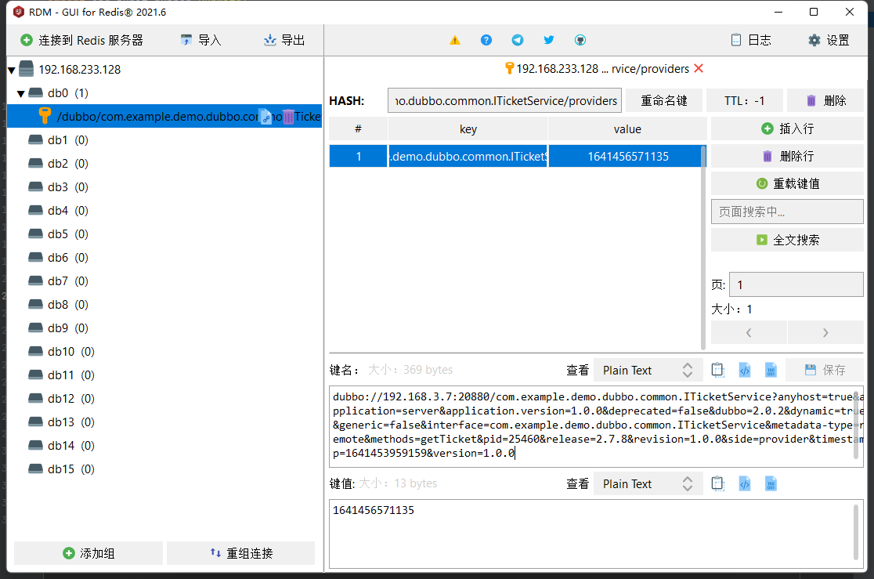
Task: Open 设置 settings from top toolbar
Action: 829,40
